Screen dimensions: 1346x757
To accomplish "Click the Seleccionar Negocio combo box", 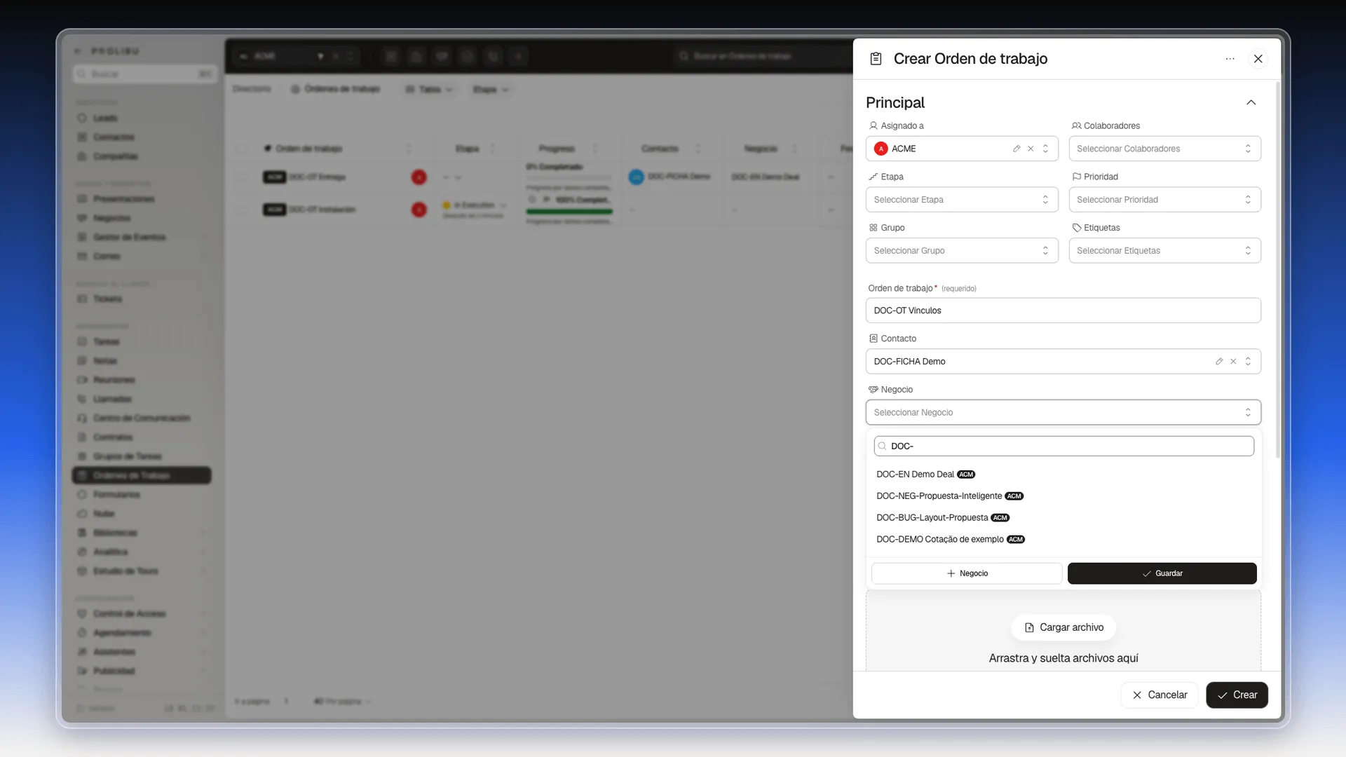I will coord(1063,412).
